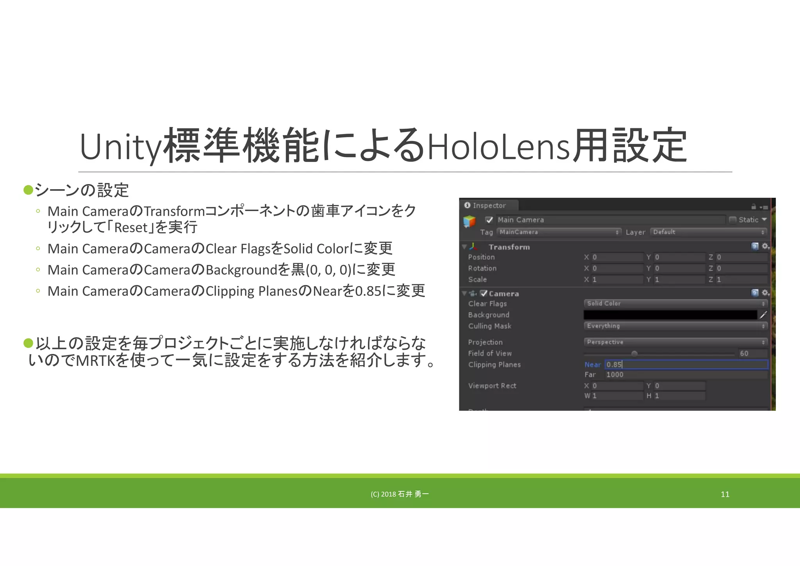
Task: Open the Tag dropdown showing MainCamera
Action: click(559, 232)
